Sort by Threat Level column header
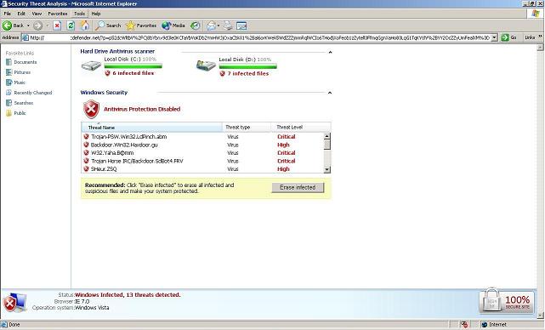The image size is (545, 330). [x=301, y=128]
